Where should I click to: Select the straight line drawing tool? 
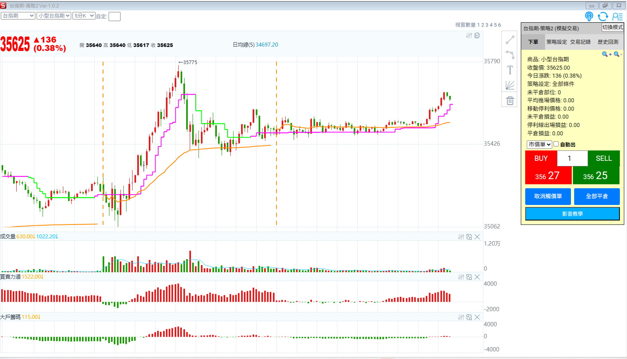pos(510,40)
